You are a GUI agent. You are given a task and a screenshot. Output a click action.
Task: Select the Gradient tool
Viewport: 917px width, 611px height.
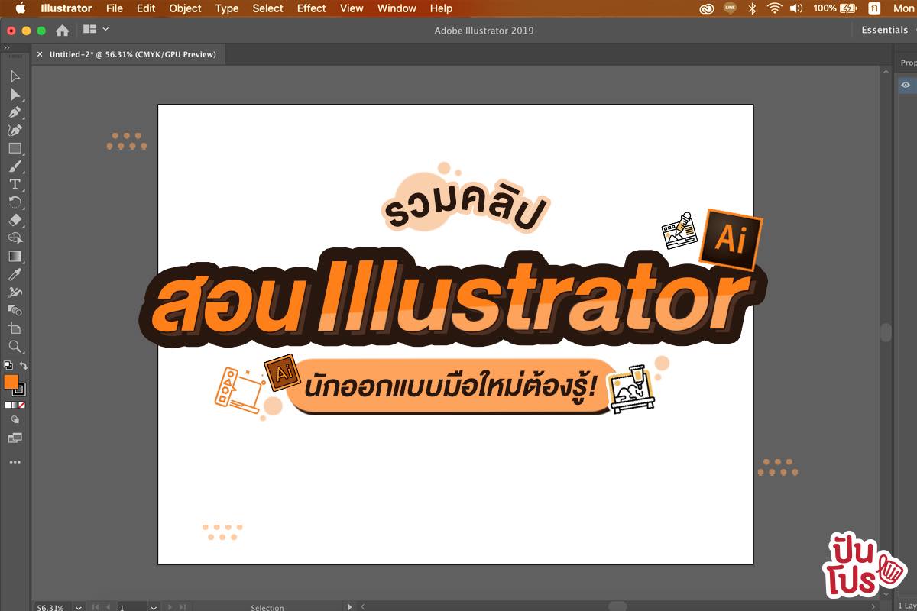[15, 256]
